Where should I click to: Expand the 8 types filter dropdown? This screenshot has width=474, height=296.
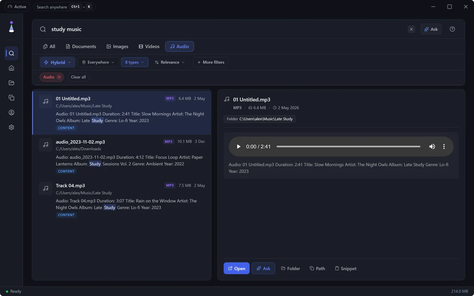click(x=135, y=62)
